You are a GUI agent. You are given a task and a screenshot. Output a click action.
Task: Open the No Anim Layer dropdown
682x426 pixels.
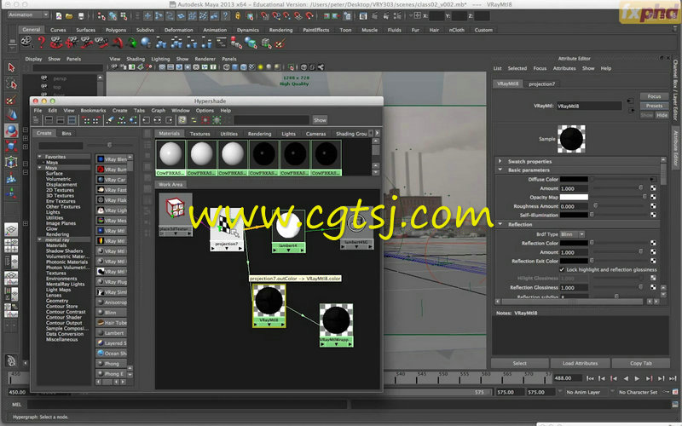pyautogui.click(x=583, y=392)
